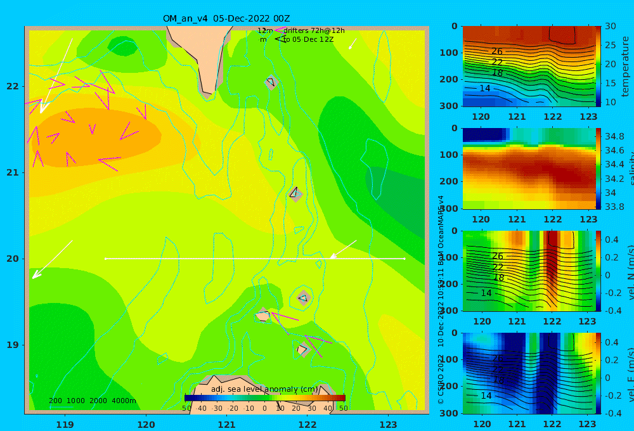This screenshot has width=634, height=431.
Task: Click the 50 tick on sea level colorbar
Action: point(343,408)
